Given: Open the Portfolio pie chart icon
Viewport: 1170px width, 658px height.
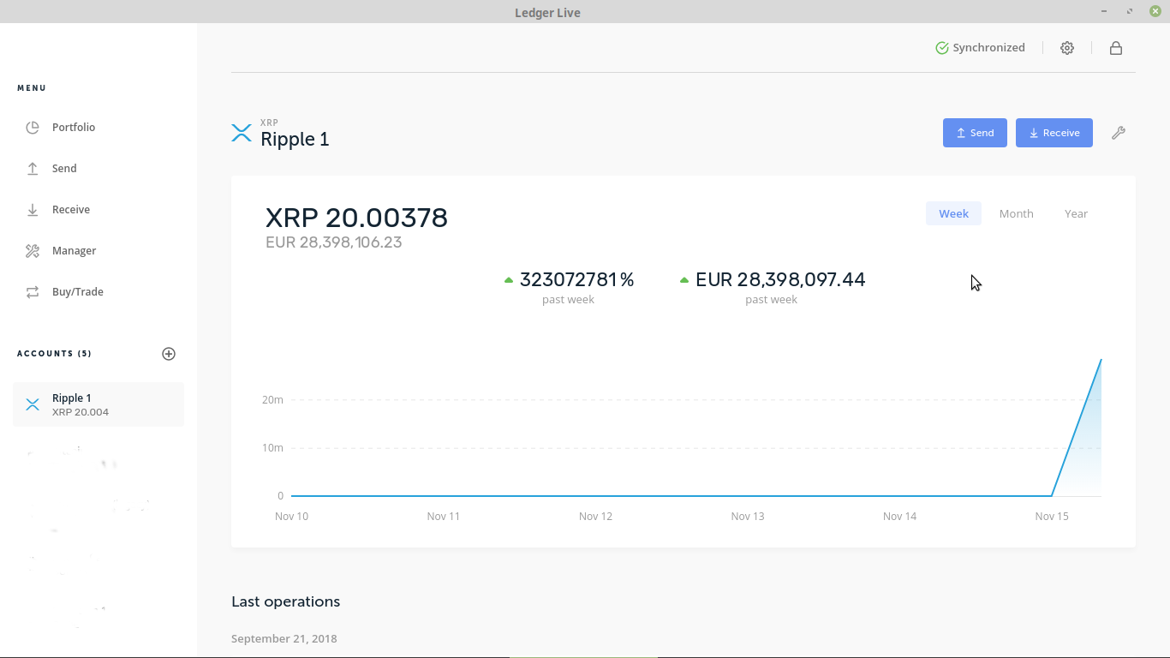Looking at the screenshot, I should tap(33, 128).
